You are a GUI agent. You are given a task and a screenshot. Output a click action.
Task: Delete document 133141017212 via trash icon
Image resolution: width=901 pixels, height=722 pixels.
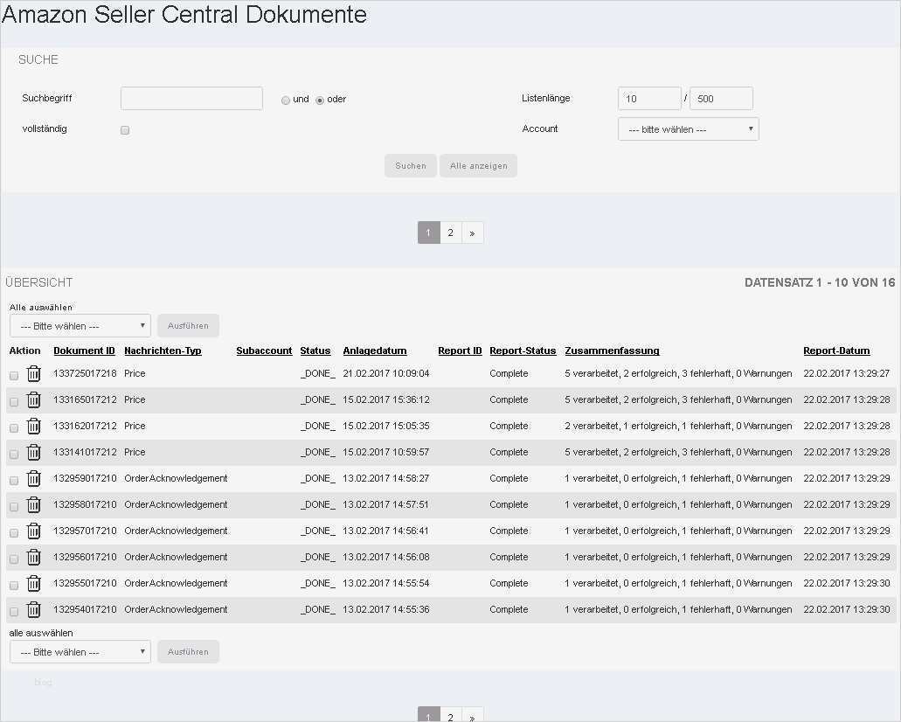tap(34, 453)
